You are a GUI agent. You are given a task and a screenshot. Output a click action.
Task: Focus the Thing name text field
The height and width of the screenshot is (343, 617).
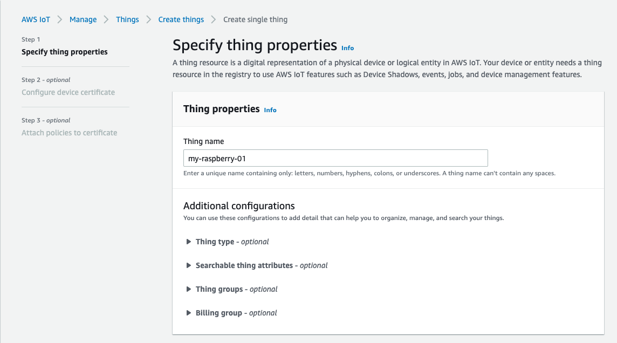(335, 158)
